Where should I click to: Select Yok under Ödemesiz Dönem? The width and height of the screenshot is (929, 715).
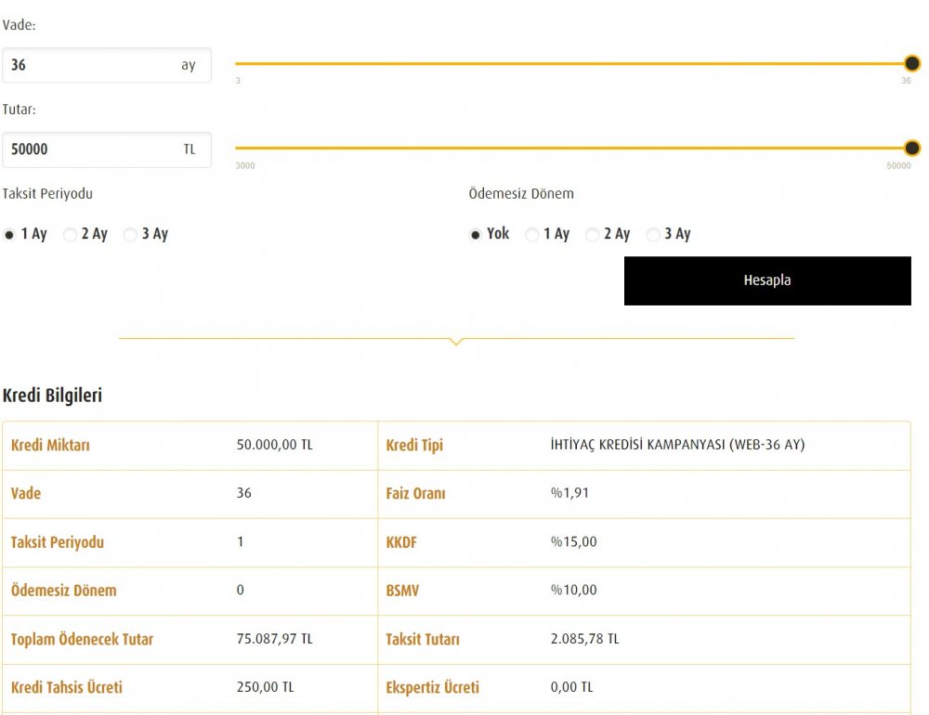475,235
